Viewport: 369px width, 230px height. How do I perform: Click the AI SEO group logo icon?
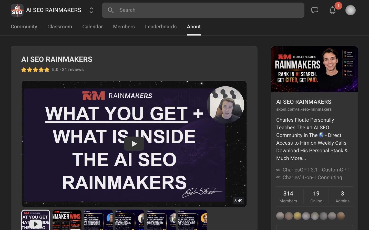coord(17,10)
